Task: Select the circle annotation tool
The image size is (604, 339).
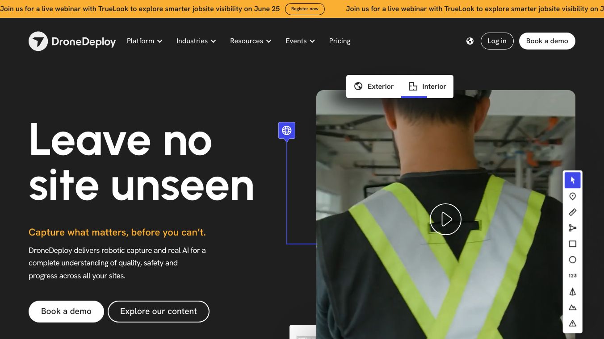Action: click(573, 260)
